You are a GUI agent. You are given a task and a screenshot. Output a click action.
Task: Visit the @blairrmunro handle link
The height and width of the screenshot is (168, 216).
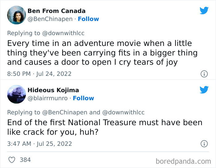pos(48,98)
